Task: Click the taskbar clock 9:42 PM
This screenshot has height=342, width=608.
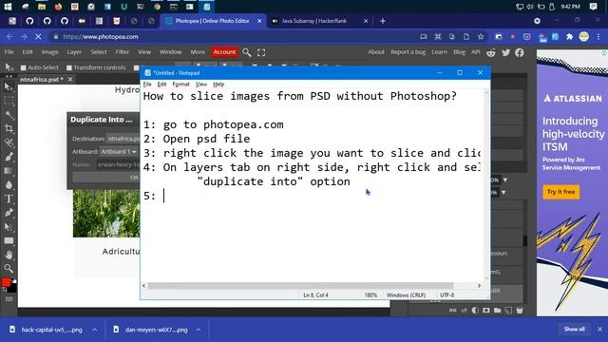Action: pyautogui.click(x=570, y=7)
